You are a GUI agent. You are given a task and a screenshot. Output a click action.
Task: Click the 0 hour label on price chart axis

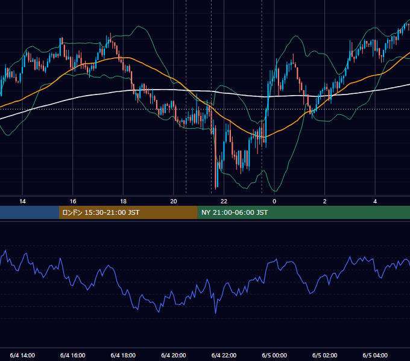[274, 202]
